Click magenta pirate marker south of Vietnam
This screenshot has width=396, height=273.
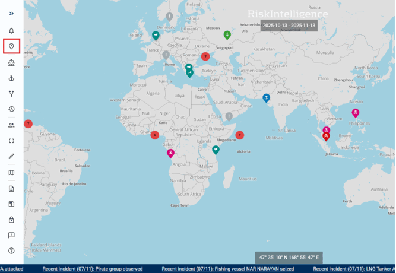coord(327,130)
